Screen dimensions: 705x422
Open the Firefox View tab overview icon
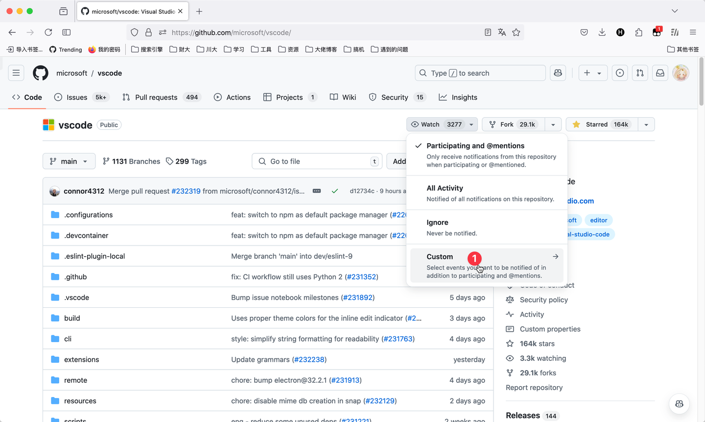63,11
